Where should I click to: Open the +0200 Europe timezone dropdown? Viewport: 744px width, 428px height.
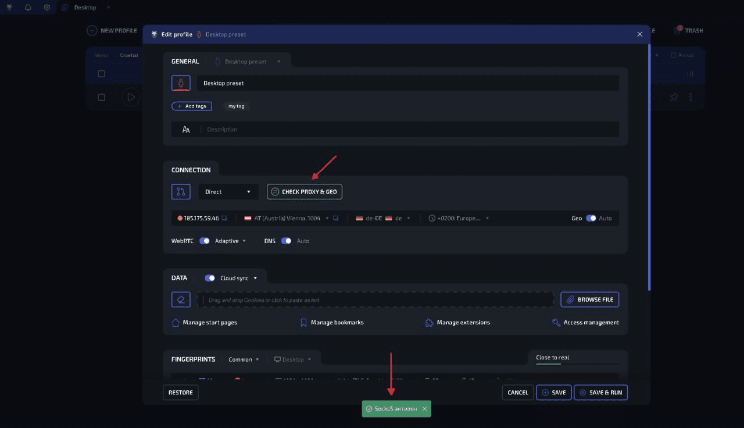coord(459,218)
